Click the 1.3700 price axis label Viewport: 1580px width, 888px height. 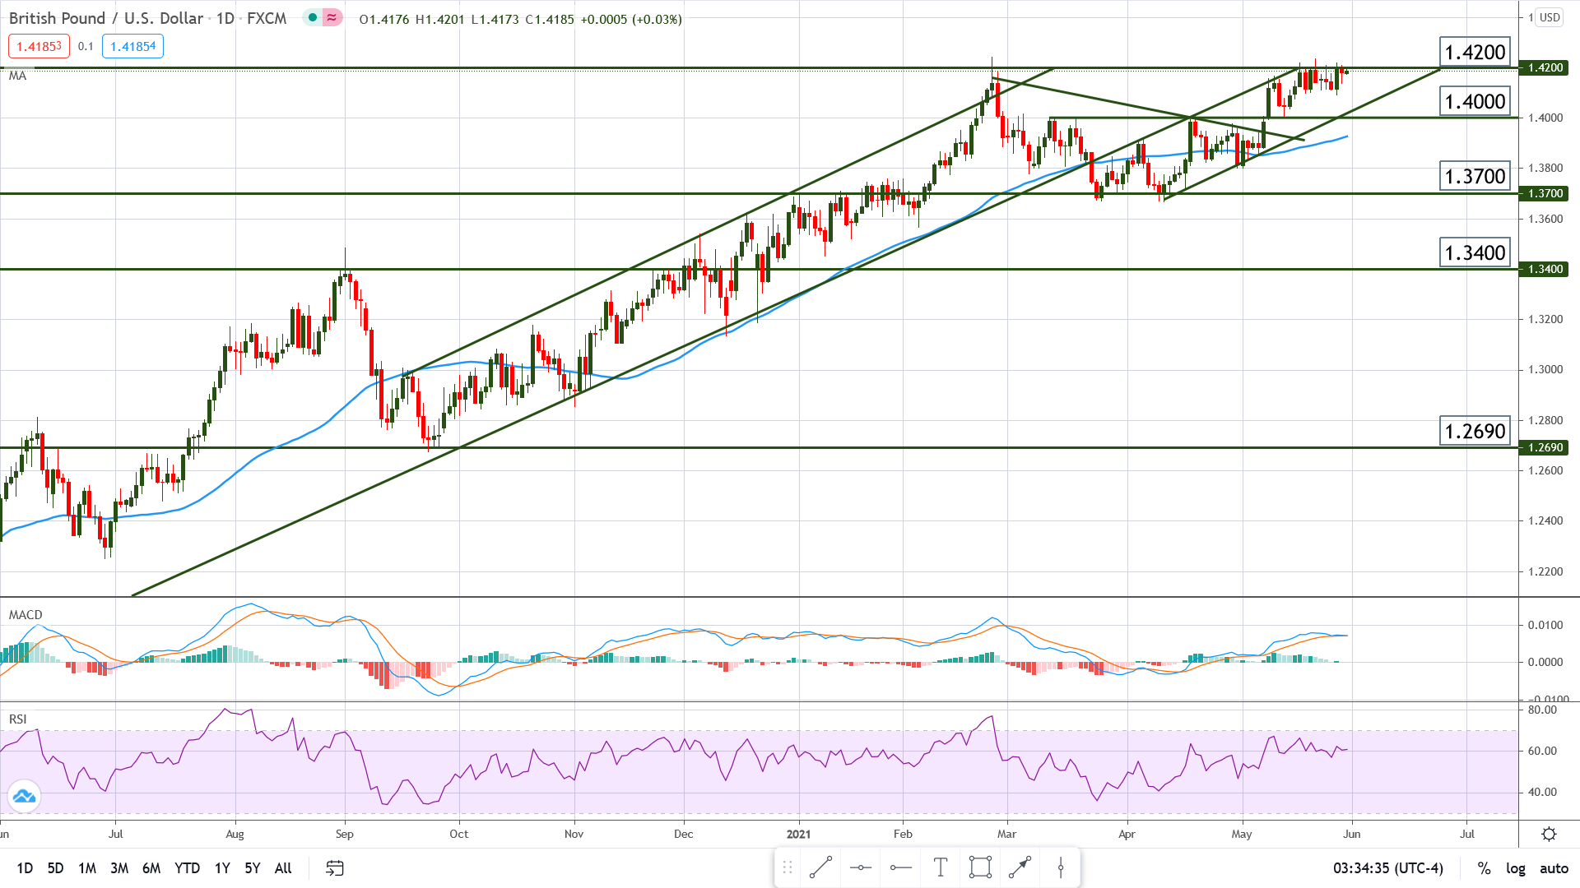pyautogui.click(x=1544, y=193)
